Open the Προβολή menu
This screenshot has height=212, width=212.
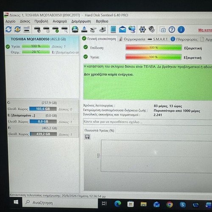41,21
